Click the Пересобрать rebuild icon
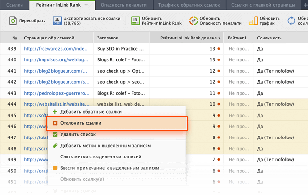 point(13,21)
